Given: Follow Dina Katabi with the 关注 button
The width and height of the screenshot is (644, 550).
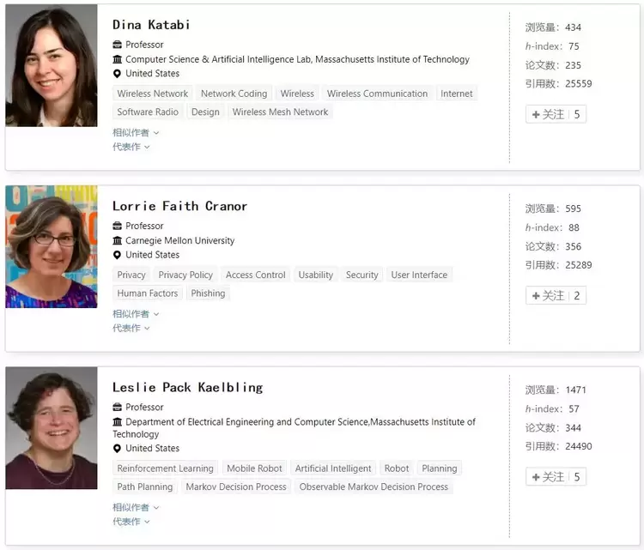Looking at the screenshot, I should (555, 114).
